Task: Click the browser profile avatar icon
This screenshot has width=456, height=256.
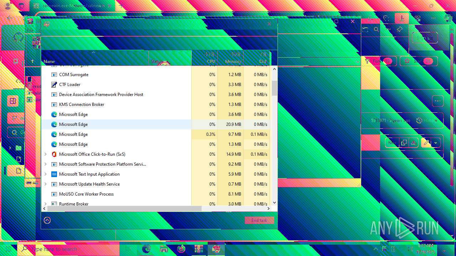Action: click(7, 6)
